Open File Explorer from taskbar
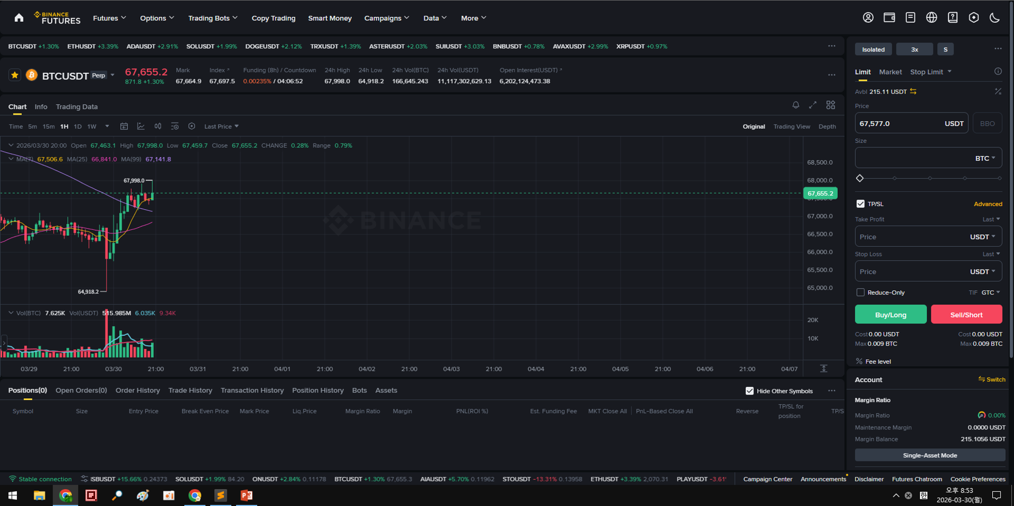Image resolution: width=1014 pixels, height=506 pixels. pos(39,495)
